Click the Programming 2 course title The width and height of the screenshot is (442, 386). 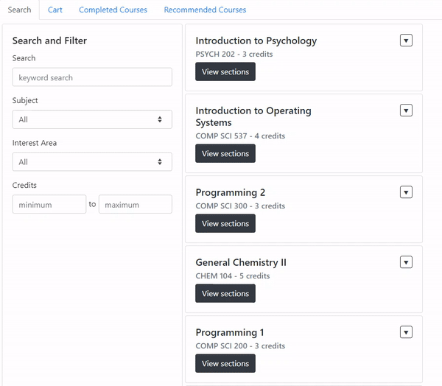pyautogui.click(x=231, y=192)
